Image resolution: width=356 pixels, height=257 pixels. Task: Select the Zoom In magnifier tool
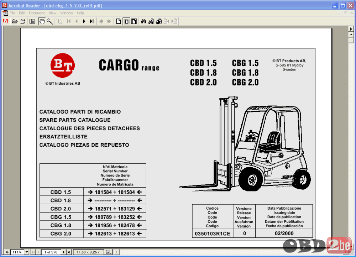(x=50, y=21)
